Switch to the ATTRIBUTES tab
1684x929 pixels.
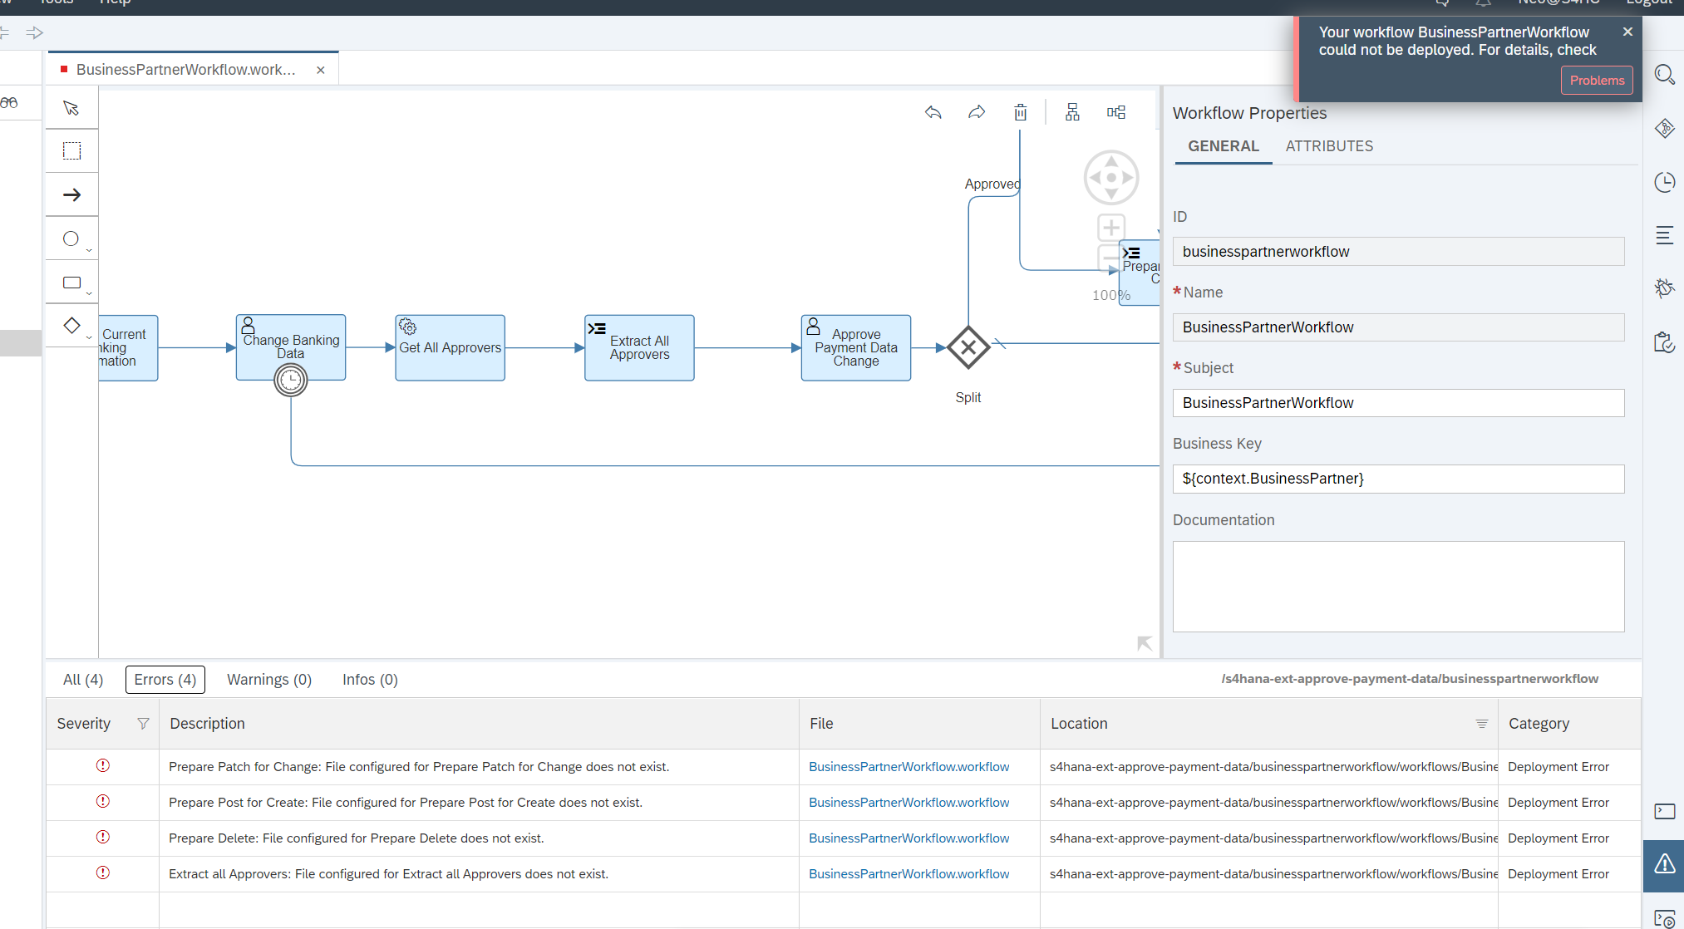coord(1329,146)
